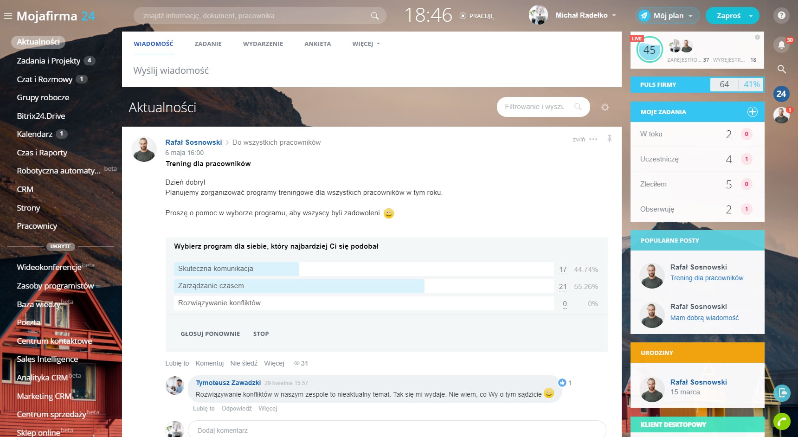Screen dimensions: 798x437
Task: Click the Dodaj komentarz input field
Action: (397, 430)
